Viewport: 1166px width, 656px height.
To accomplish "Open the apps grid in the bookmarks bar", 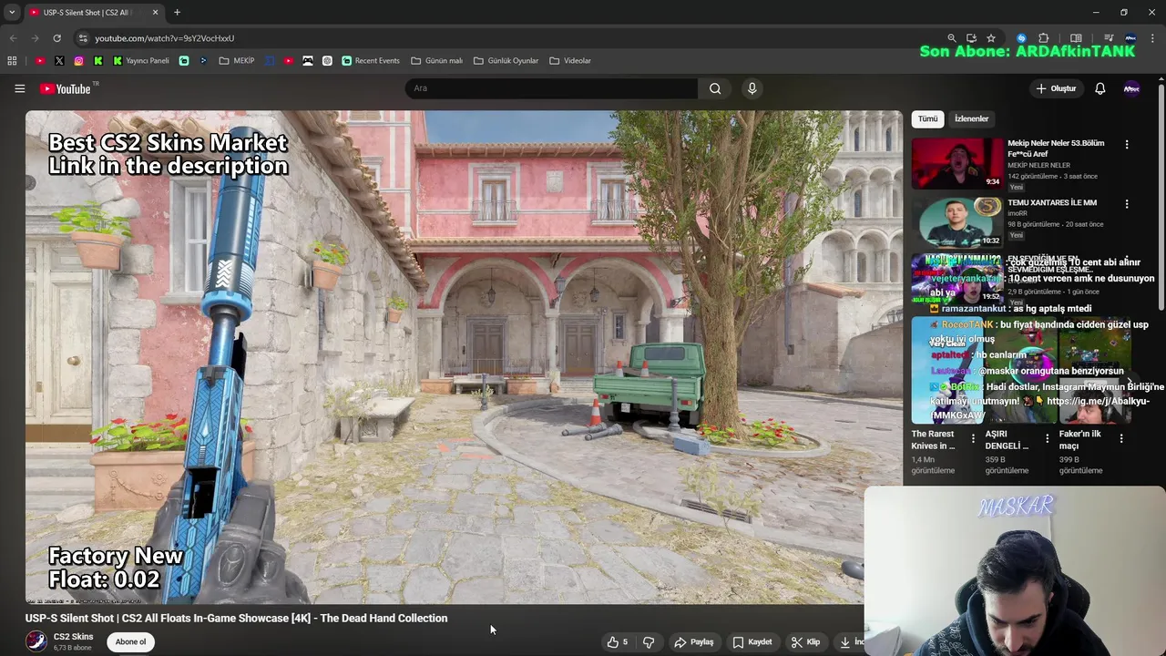I will pyautogui.click(x=12, y=61).
